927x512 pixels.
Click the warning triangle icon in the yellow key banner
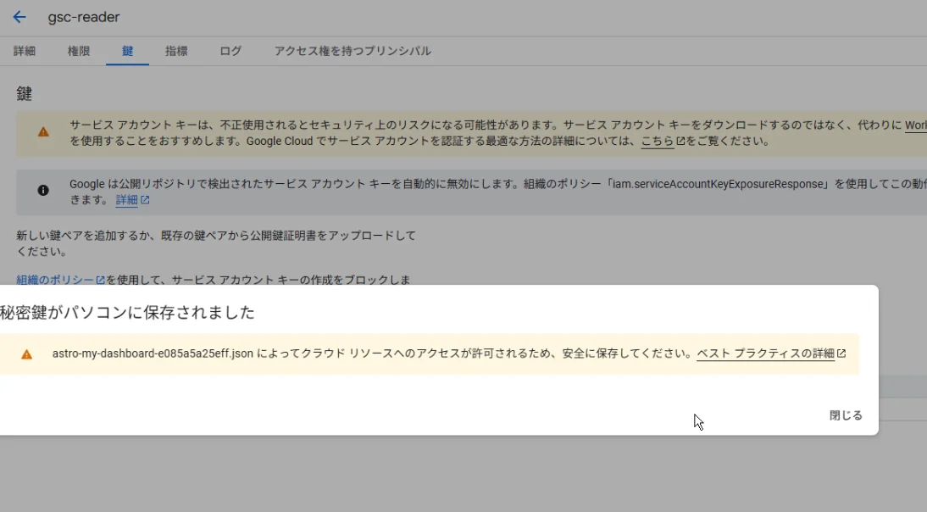click(43, 132)
